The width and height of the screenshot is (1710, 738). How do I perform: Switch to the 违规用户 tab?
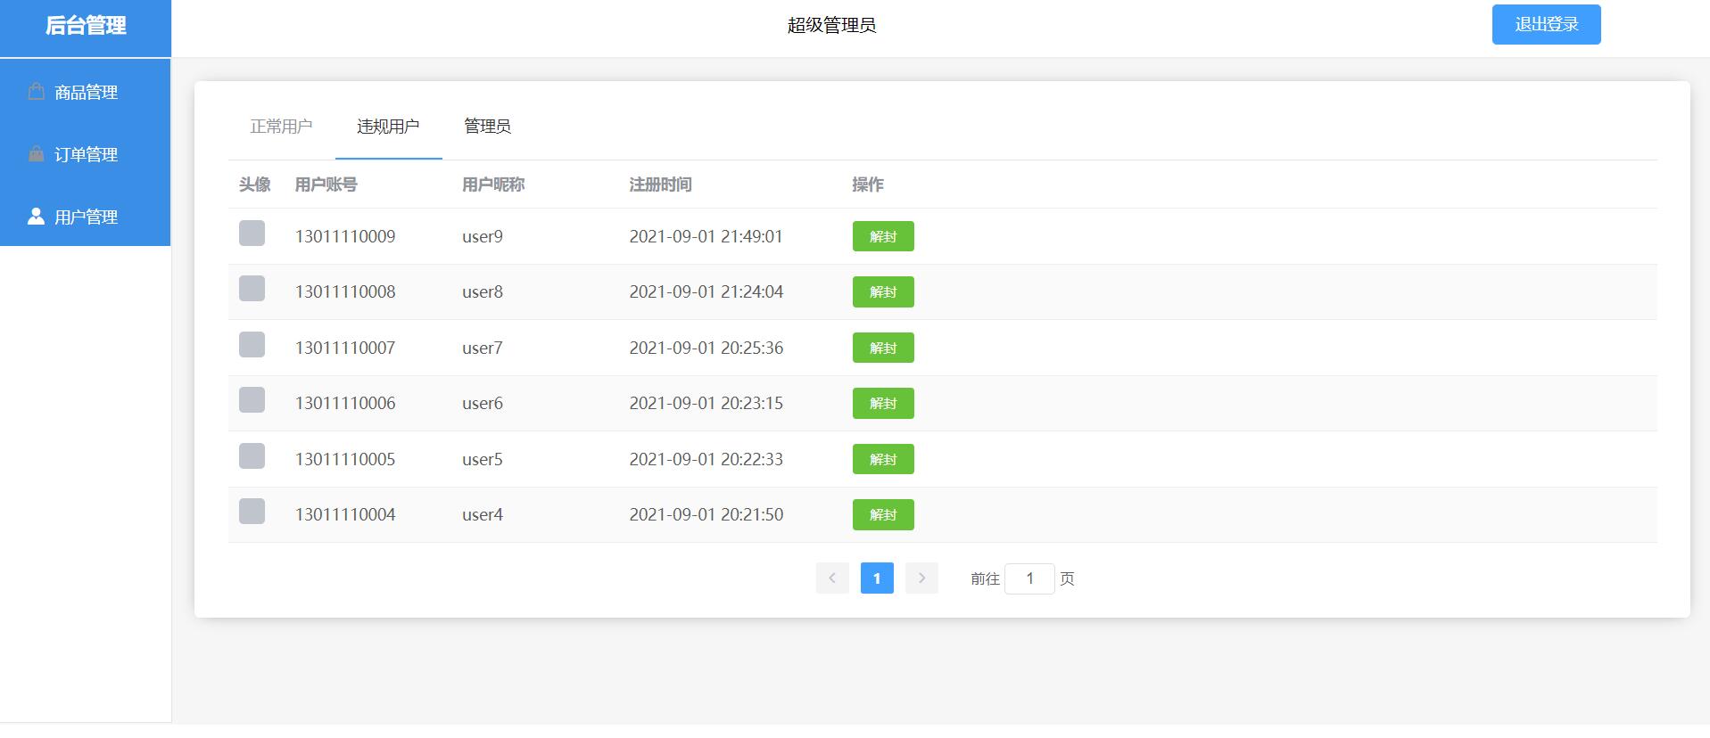pos(388,127)
